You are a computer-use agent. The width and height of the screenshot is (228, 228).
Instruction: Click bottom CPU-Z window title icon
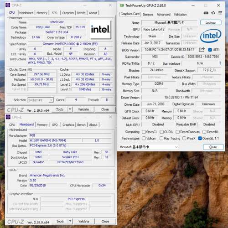[x=8, y=117]
